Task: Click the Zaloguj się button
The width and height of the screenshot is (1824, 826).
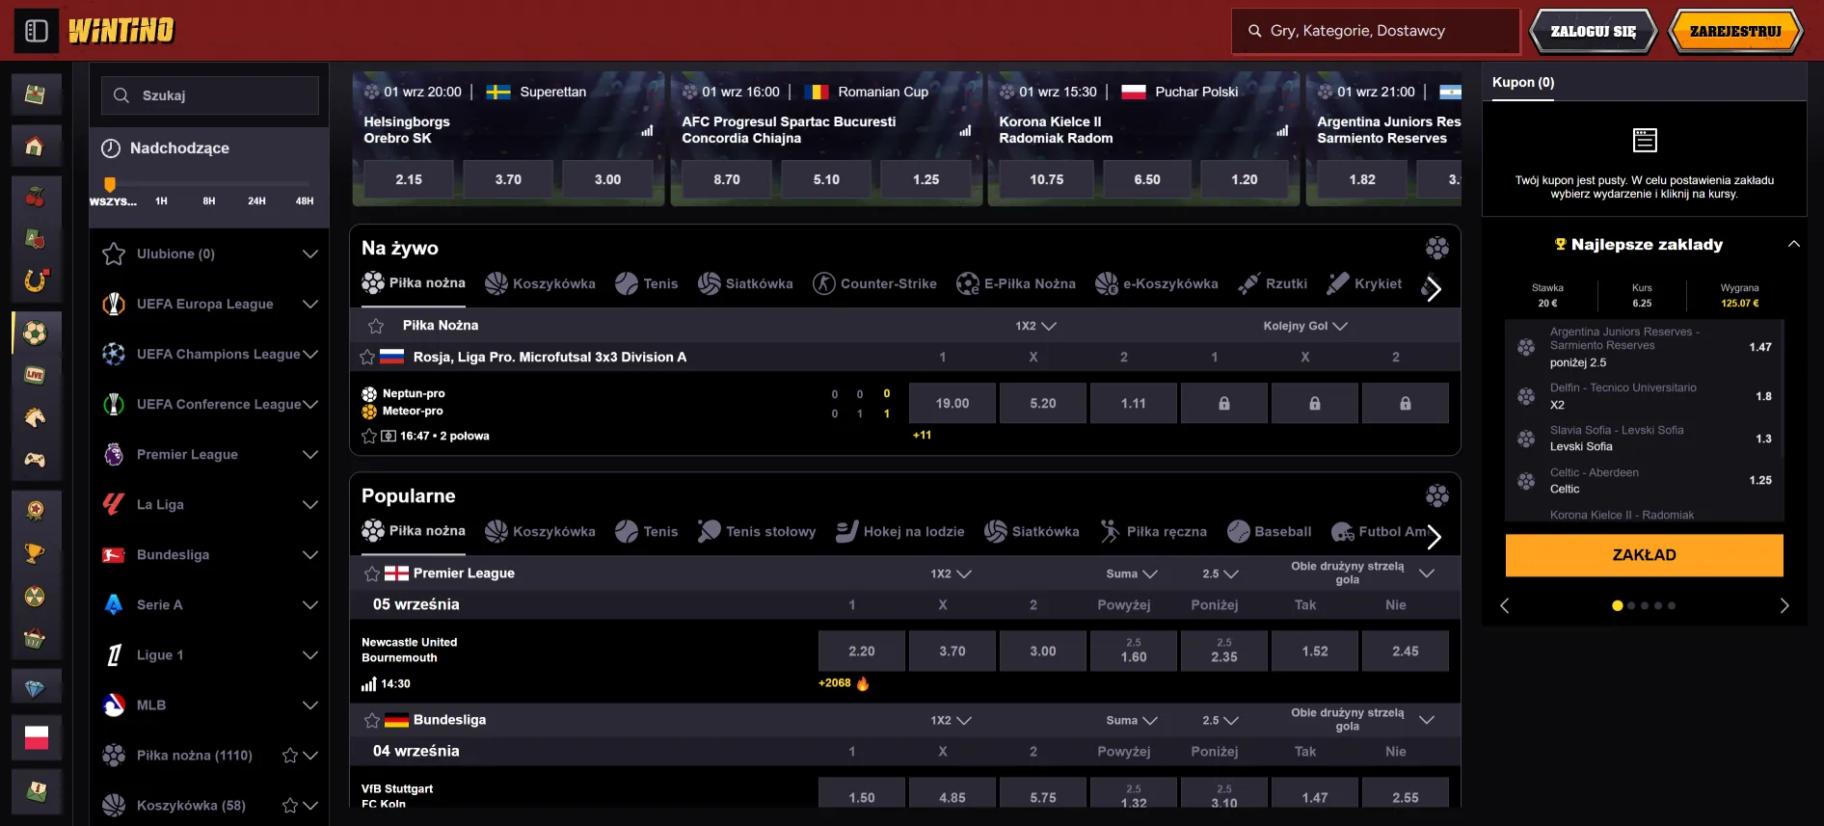Action: [x=1593, y=31]
